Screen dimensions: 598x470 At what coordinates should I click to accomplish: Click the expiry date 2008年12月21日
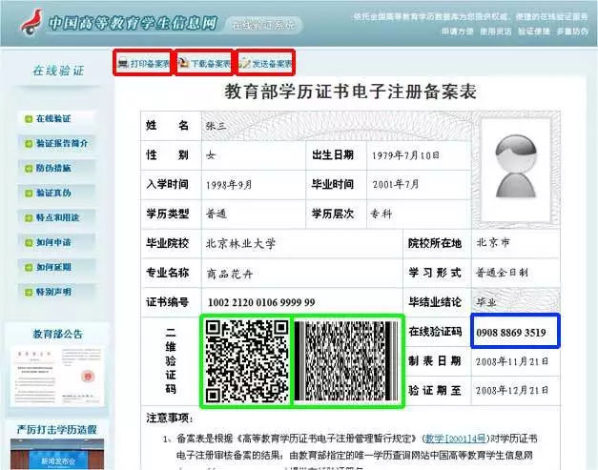click(x=512, y=391)
